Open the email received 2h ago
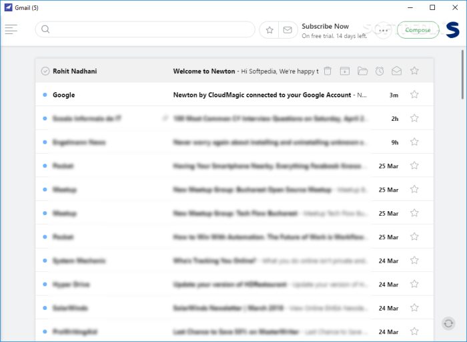 point(234,118)
